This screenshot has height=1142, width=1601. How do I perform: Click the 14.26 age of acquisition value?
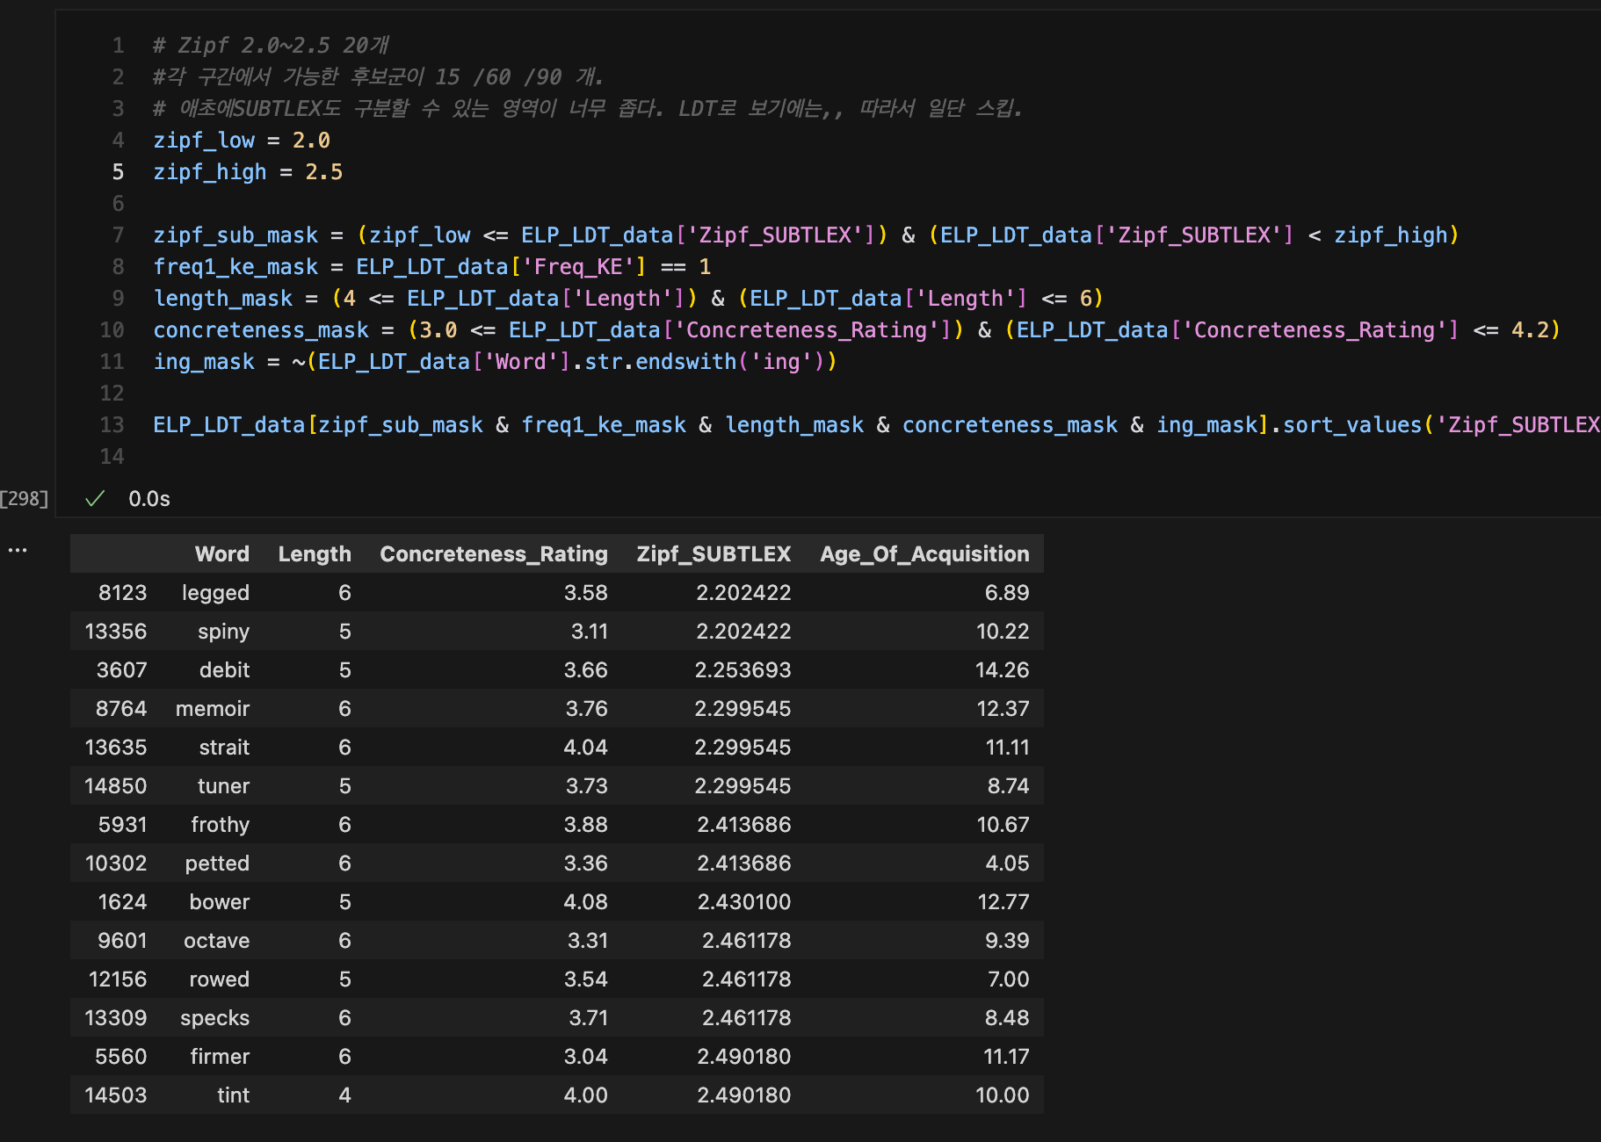point(1002,670)
